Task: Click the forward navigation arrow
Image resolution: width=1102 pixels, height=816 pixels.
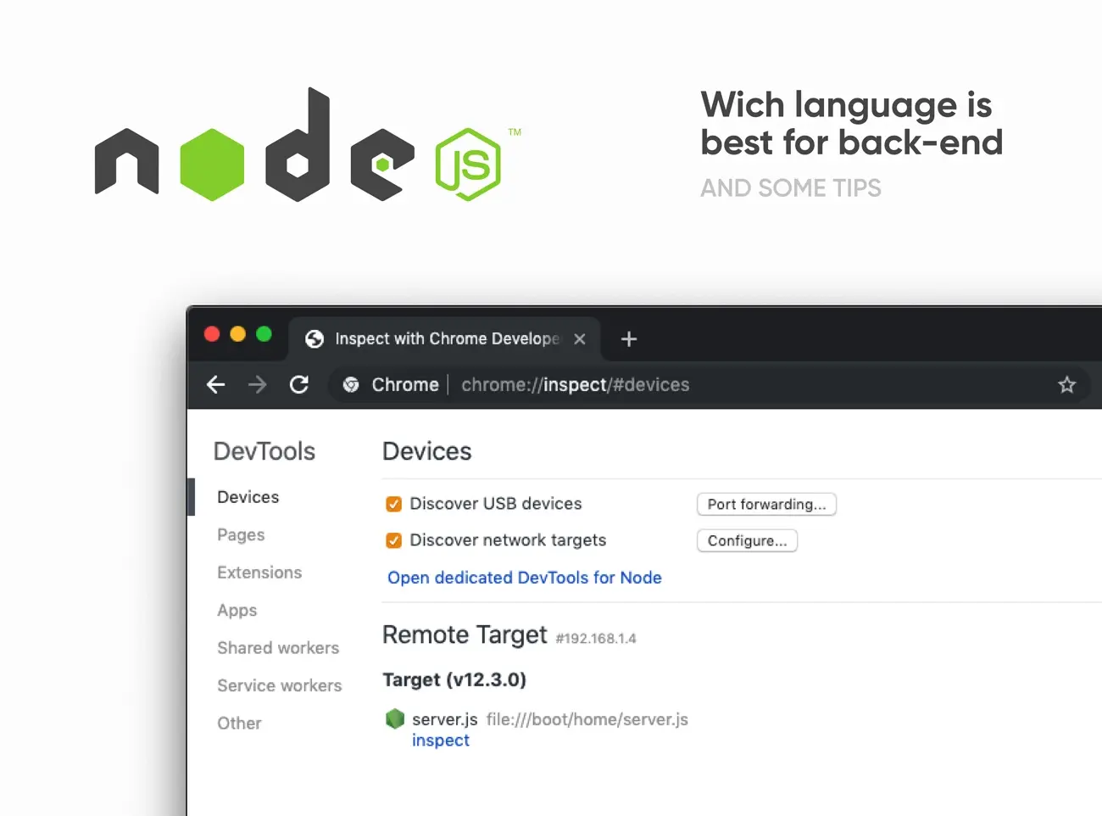Action: 257,384
